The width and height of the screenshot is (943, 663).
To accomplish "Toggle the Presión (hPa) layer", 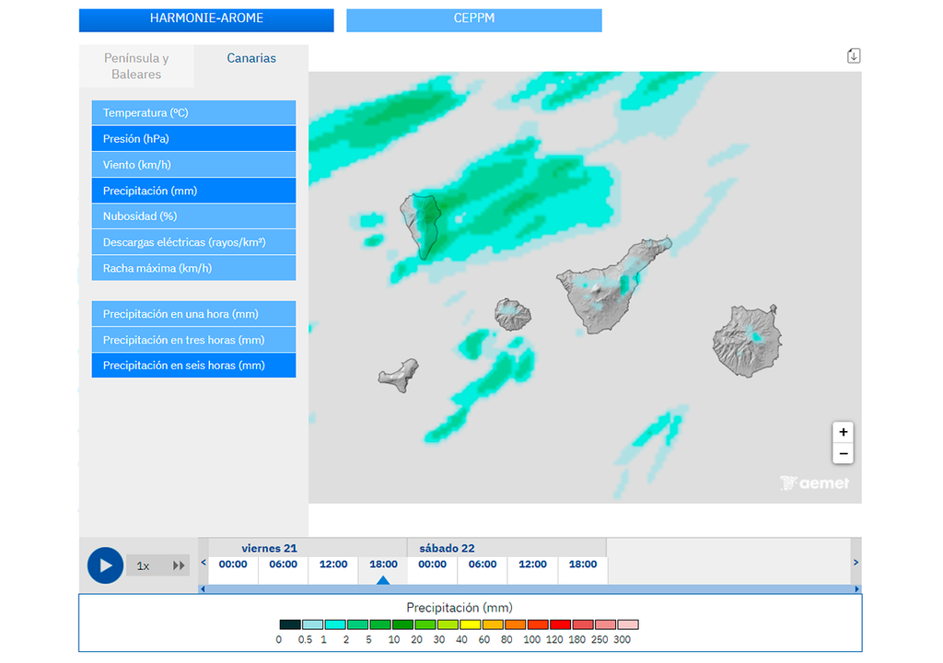I will [x=193, y=139].
